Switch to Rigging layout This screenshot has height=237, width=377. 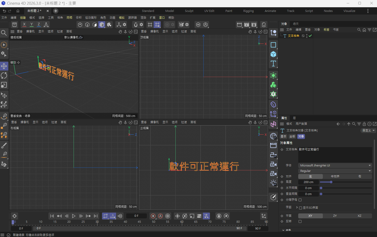248,11
